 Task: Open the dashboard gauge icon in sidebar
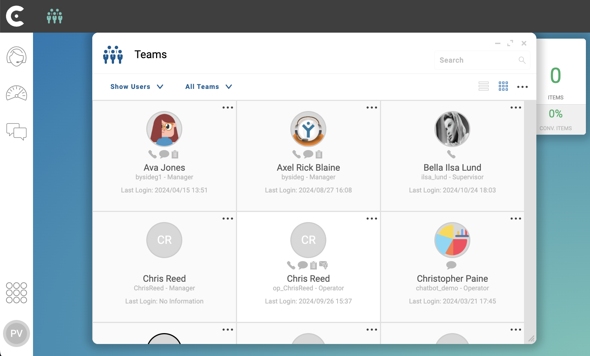pos(17,93)
